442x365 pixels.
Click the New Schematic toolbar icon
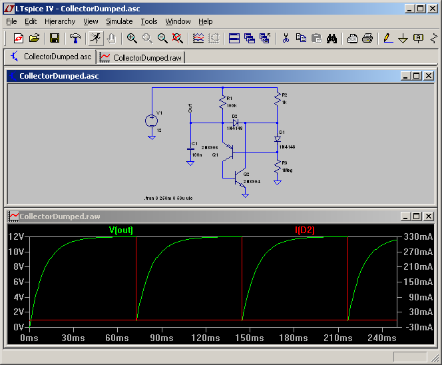pos(19,38)
